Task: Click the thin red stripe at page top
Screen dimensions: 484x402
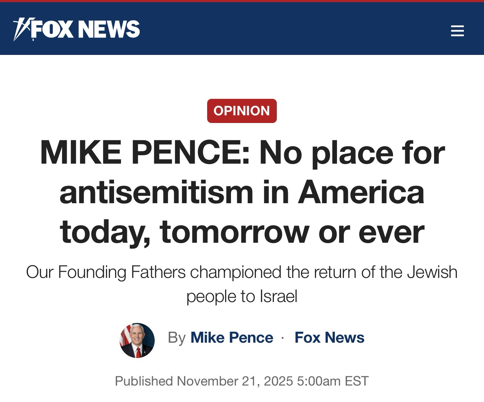Action: click(x=242, y=1)
